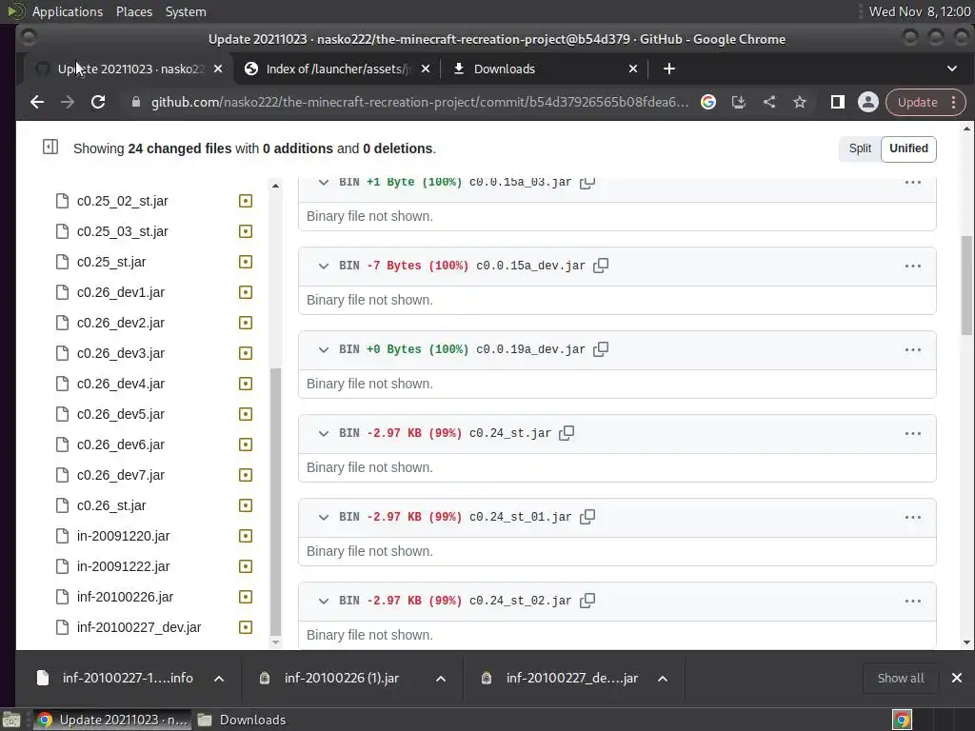Open menu for inf-20100226 (1).jar download
The height and width of the screenshot is (731, 975).
click(x=441, y=678)
